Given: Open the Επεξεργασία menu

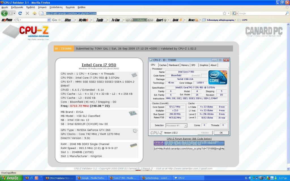Looking at the screenshot, I should coord(17,7).
